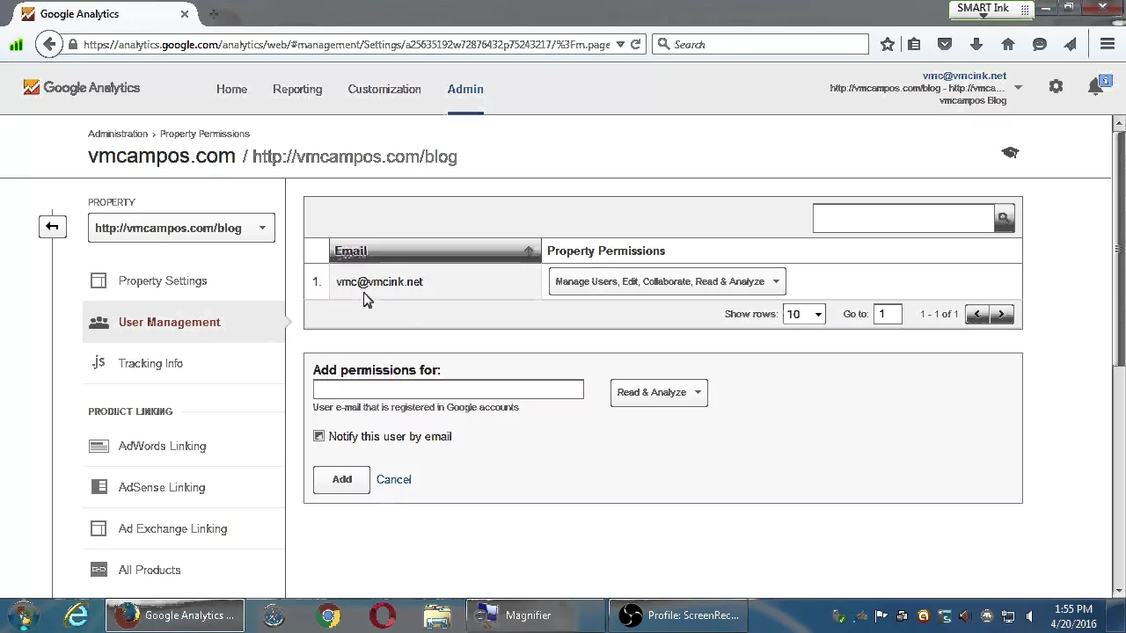The width and height of the screenshot is (1126, 633).
Task: Sort the table by Email column
Action: click(435, 251)
